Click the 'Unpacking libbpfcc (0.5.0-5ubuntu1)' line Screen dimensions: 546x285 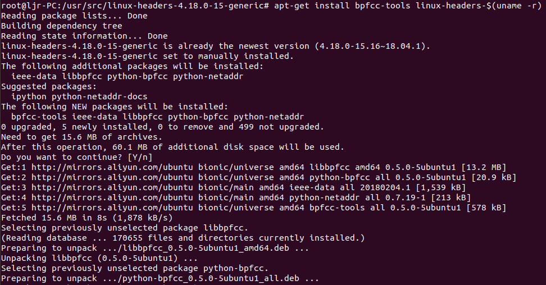click(99, 258)
